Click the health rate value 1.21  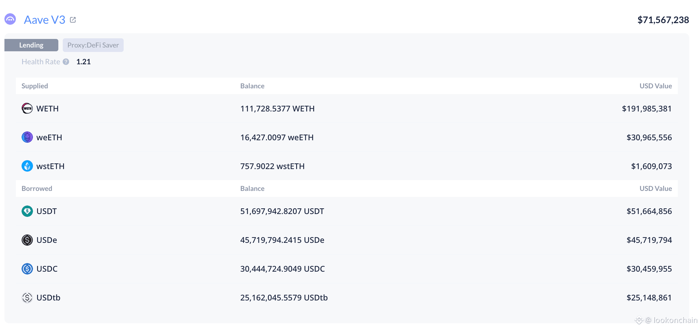(83, 62)
